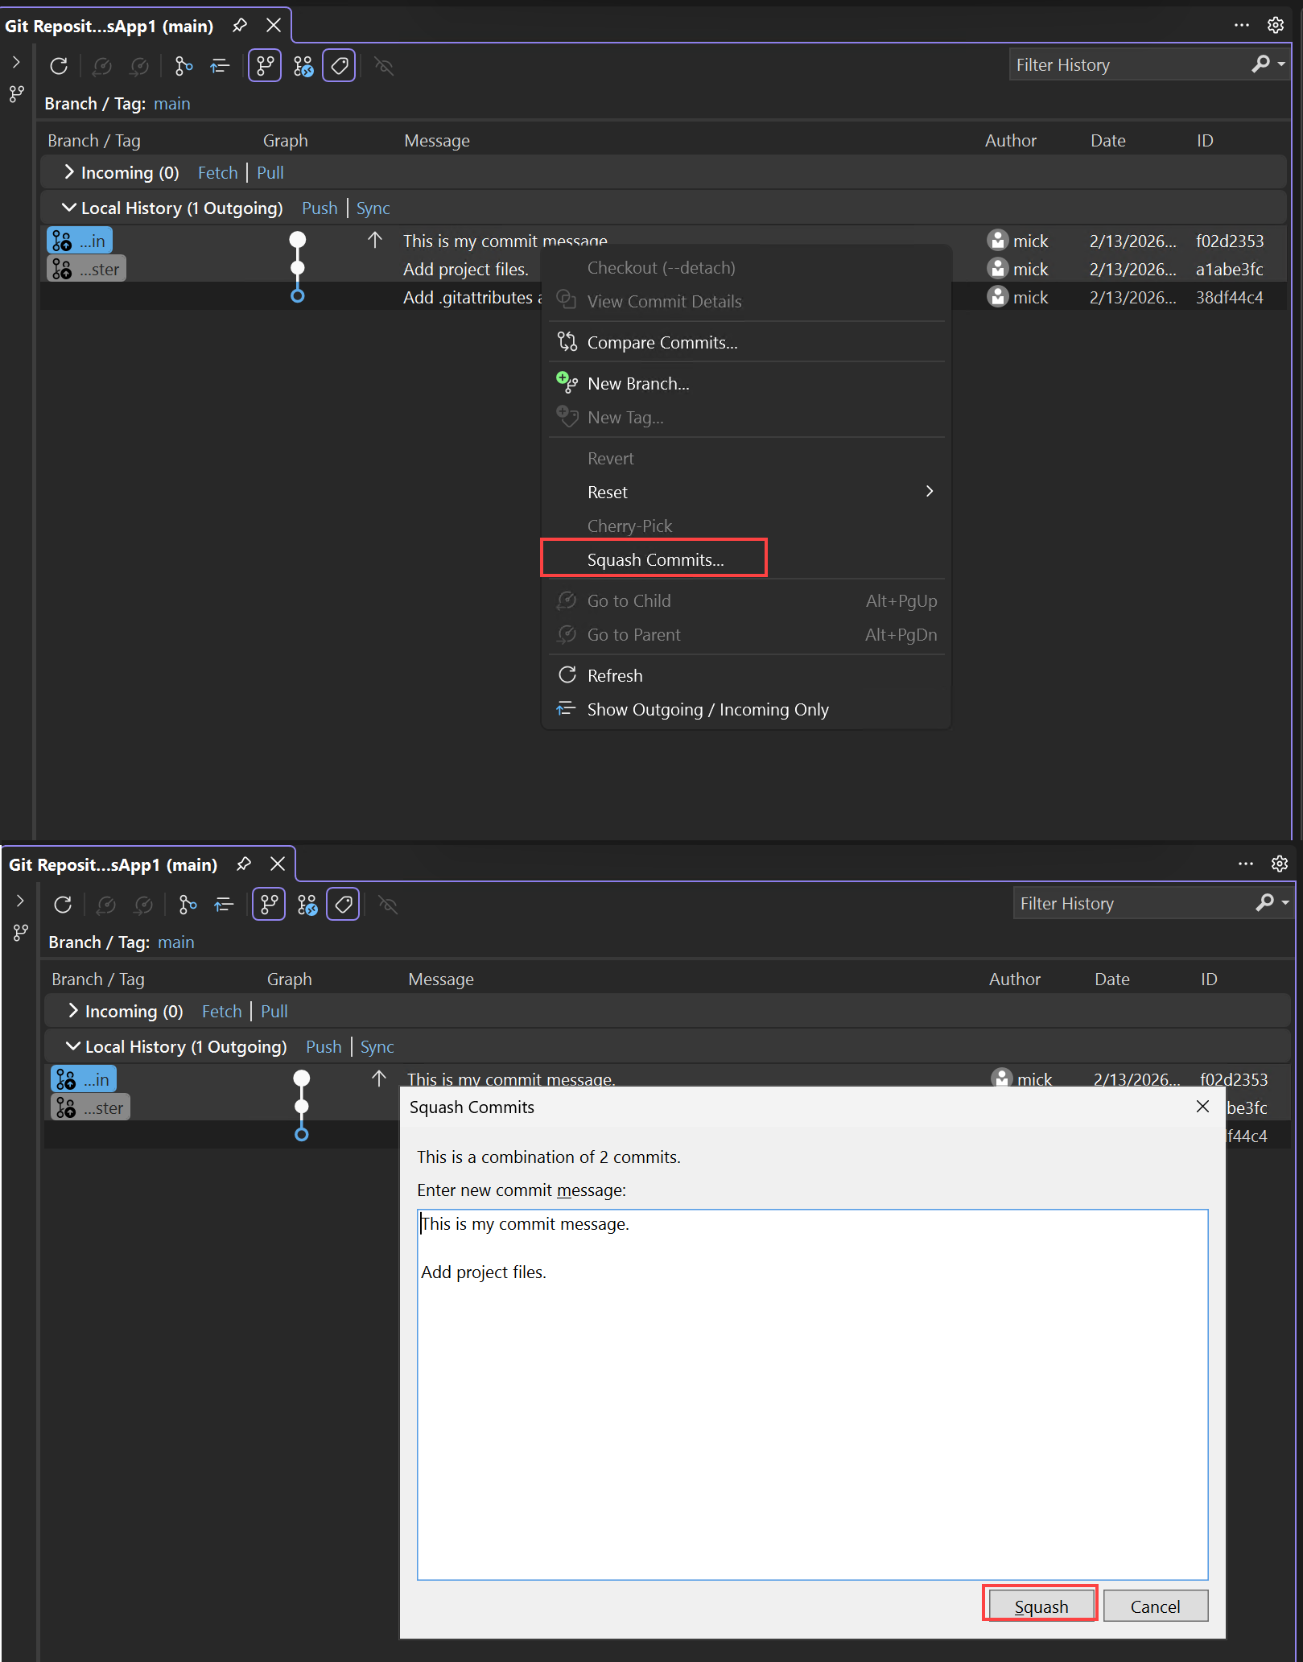1303x1662 pixels.
Task: Refresh the git history view
Action: click(59, 66)
